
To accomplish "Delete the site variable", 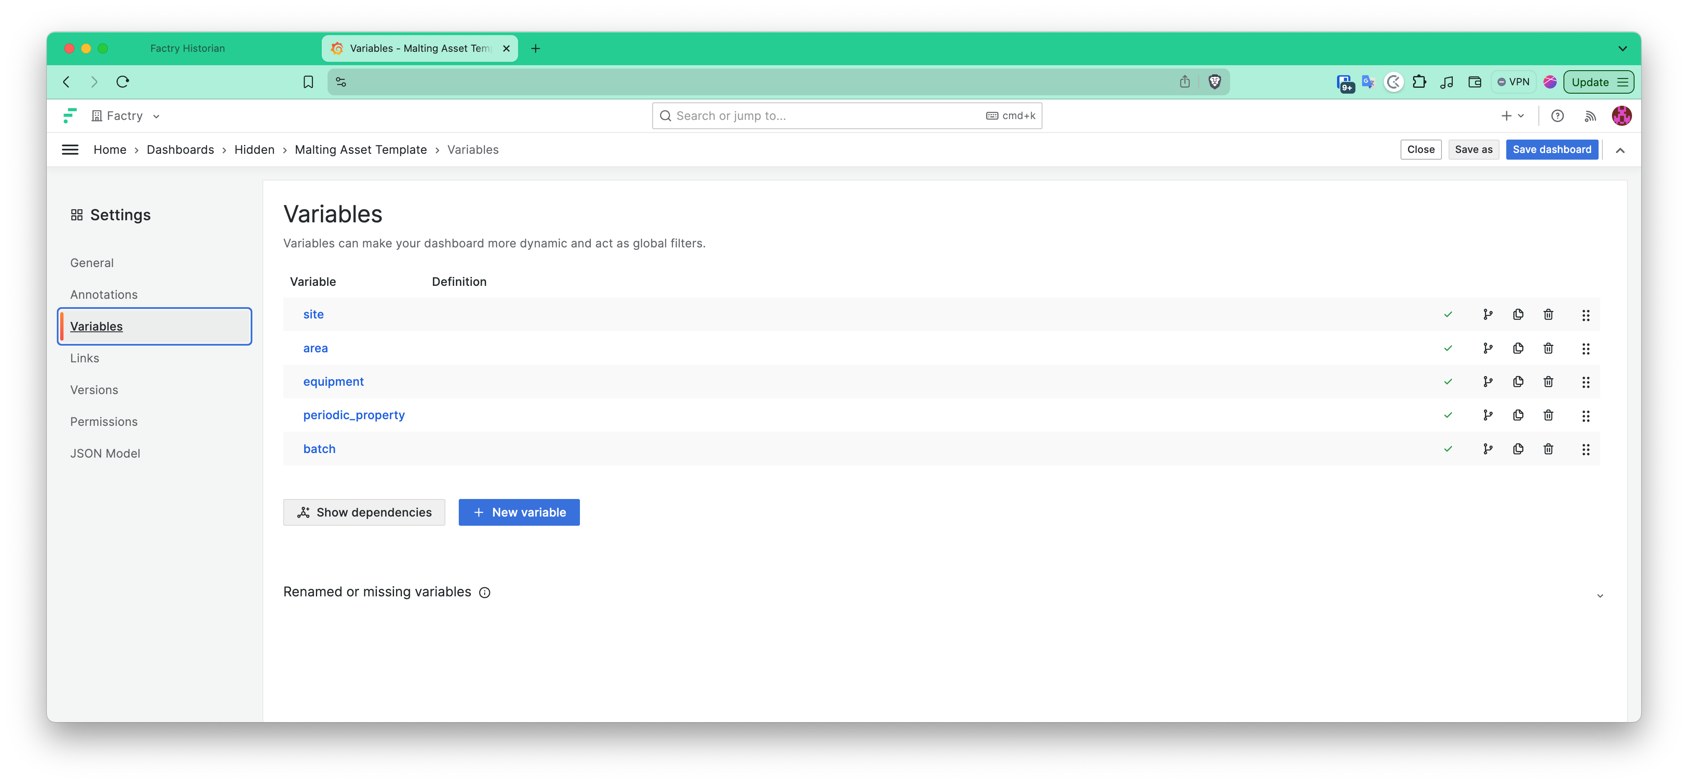I will coord(1548,314).
